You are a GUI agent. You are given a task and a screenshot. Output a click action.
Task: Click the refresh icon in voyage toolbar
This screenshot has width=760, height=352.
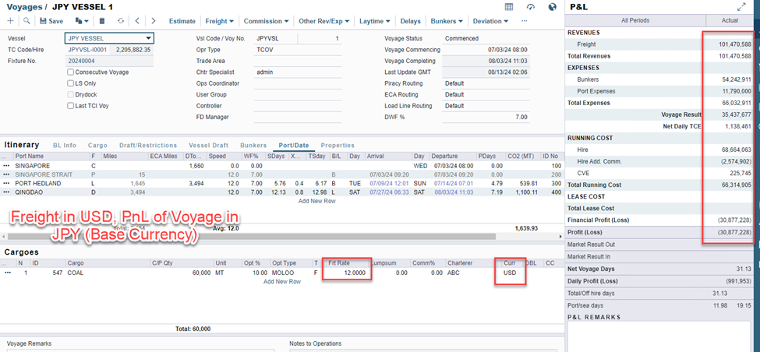(x=120, y=21)
